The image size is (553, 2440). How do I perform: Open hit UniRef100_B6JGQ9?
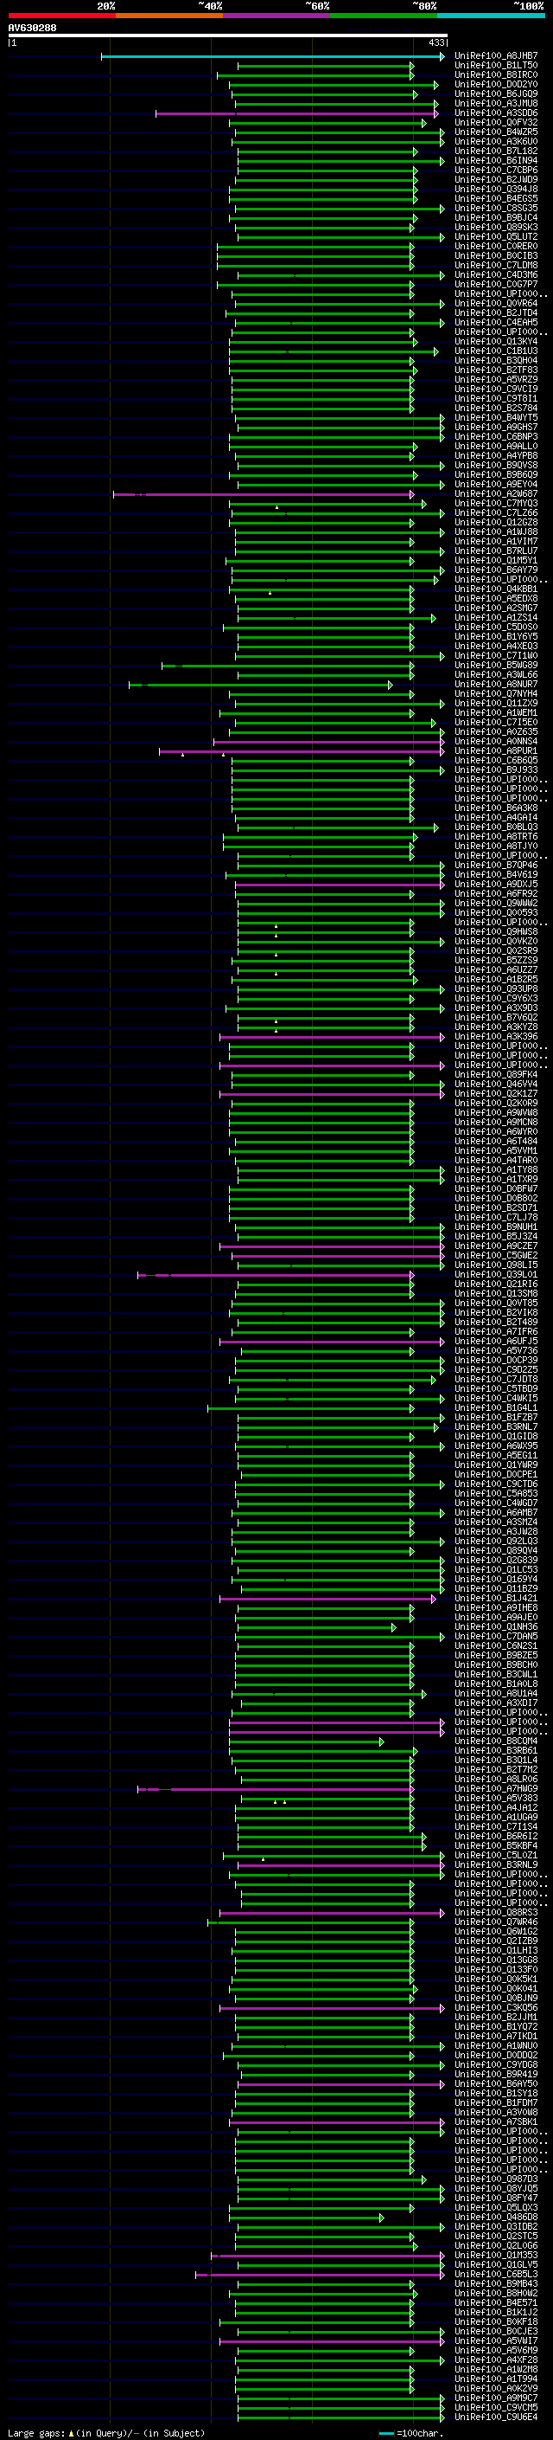pyautogui.click(x=496, y=94)
